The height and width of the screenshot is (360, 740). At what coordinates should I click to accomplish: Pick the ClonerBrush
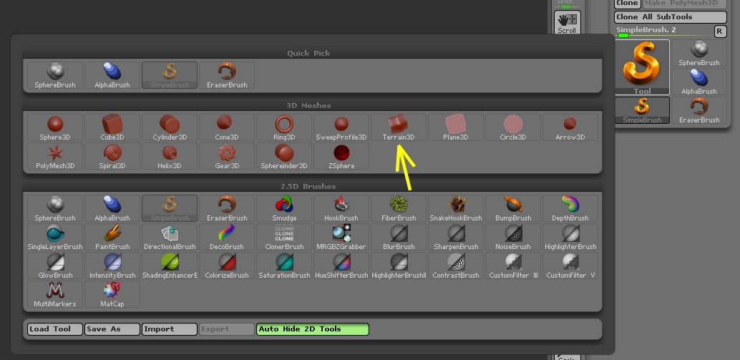click(284, 238)
